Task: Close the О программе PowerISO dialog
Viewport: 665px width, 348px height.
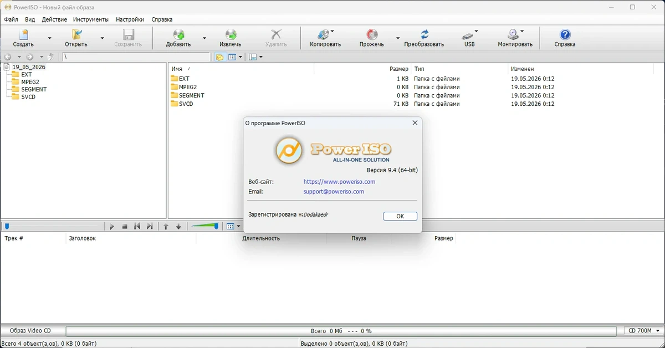Action: tap(415, 123)
